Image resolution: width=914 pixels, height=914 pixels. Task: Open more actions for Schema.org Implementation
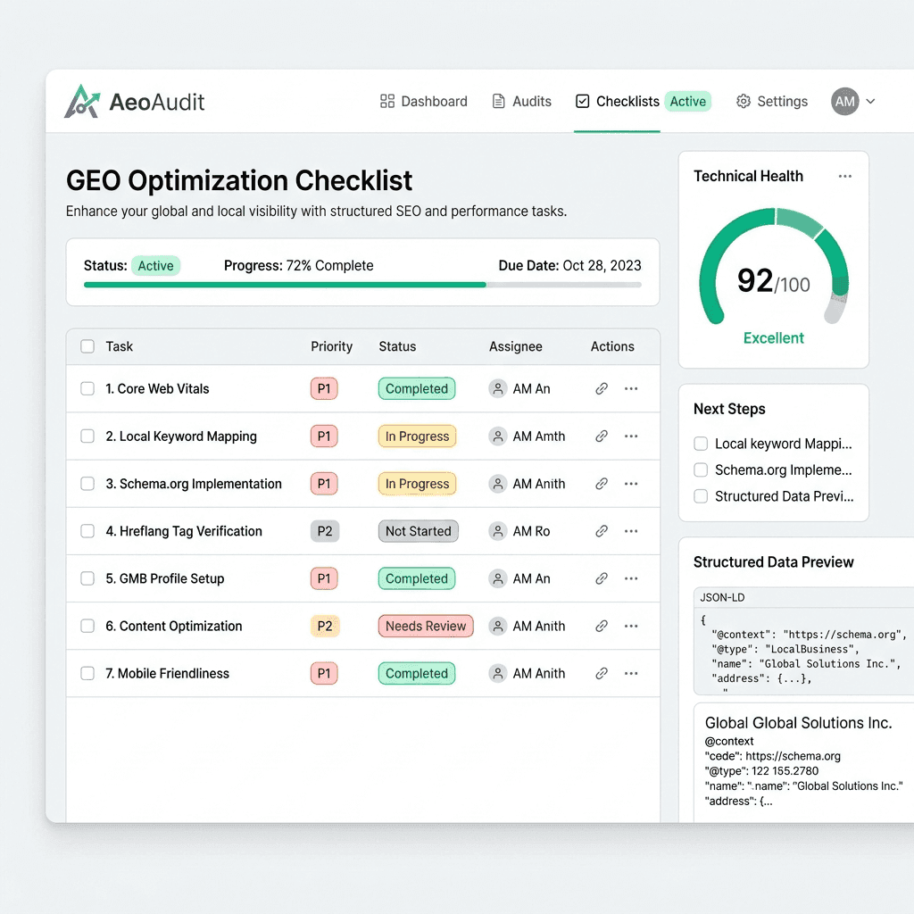point(631,484)
